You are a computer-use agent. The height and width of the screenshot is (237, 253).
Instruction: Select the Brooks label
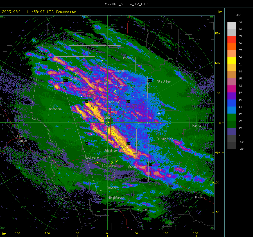coord(200,197)
